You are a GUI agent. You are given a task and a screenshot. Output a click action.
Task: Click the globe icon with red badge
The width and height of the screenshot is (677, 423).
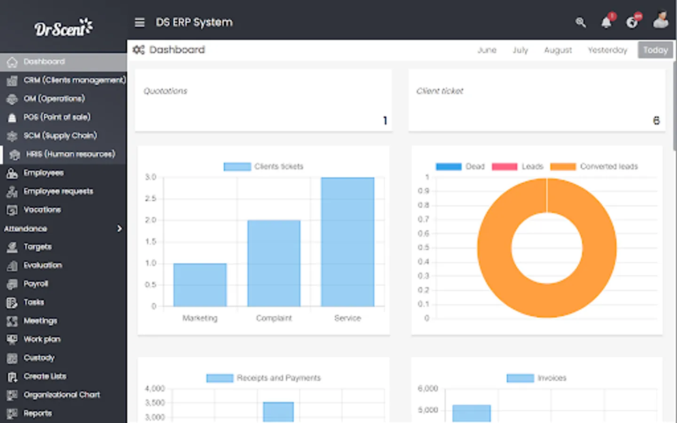click(x=633, y=23)
